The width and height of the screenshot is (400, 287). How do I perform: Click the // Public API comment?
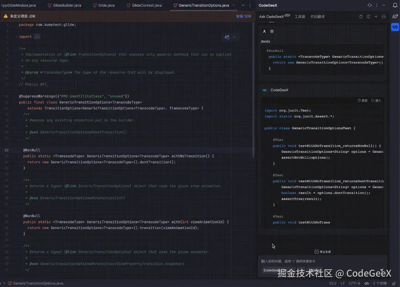(33, 84)
